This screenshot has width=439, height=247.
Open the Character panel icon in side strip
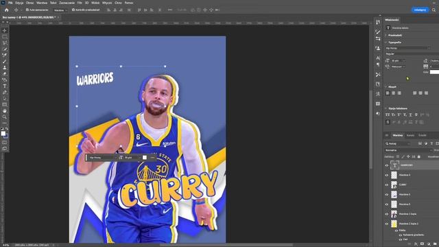click(x=378, y=58)
